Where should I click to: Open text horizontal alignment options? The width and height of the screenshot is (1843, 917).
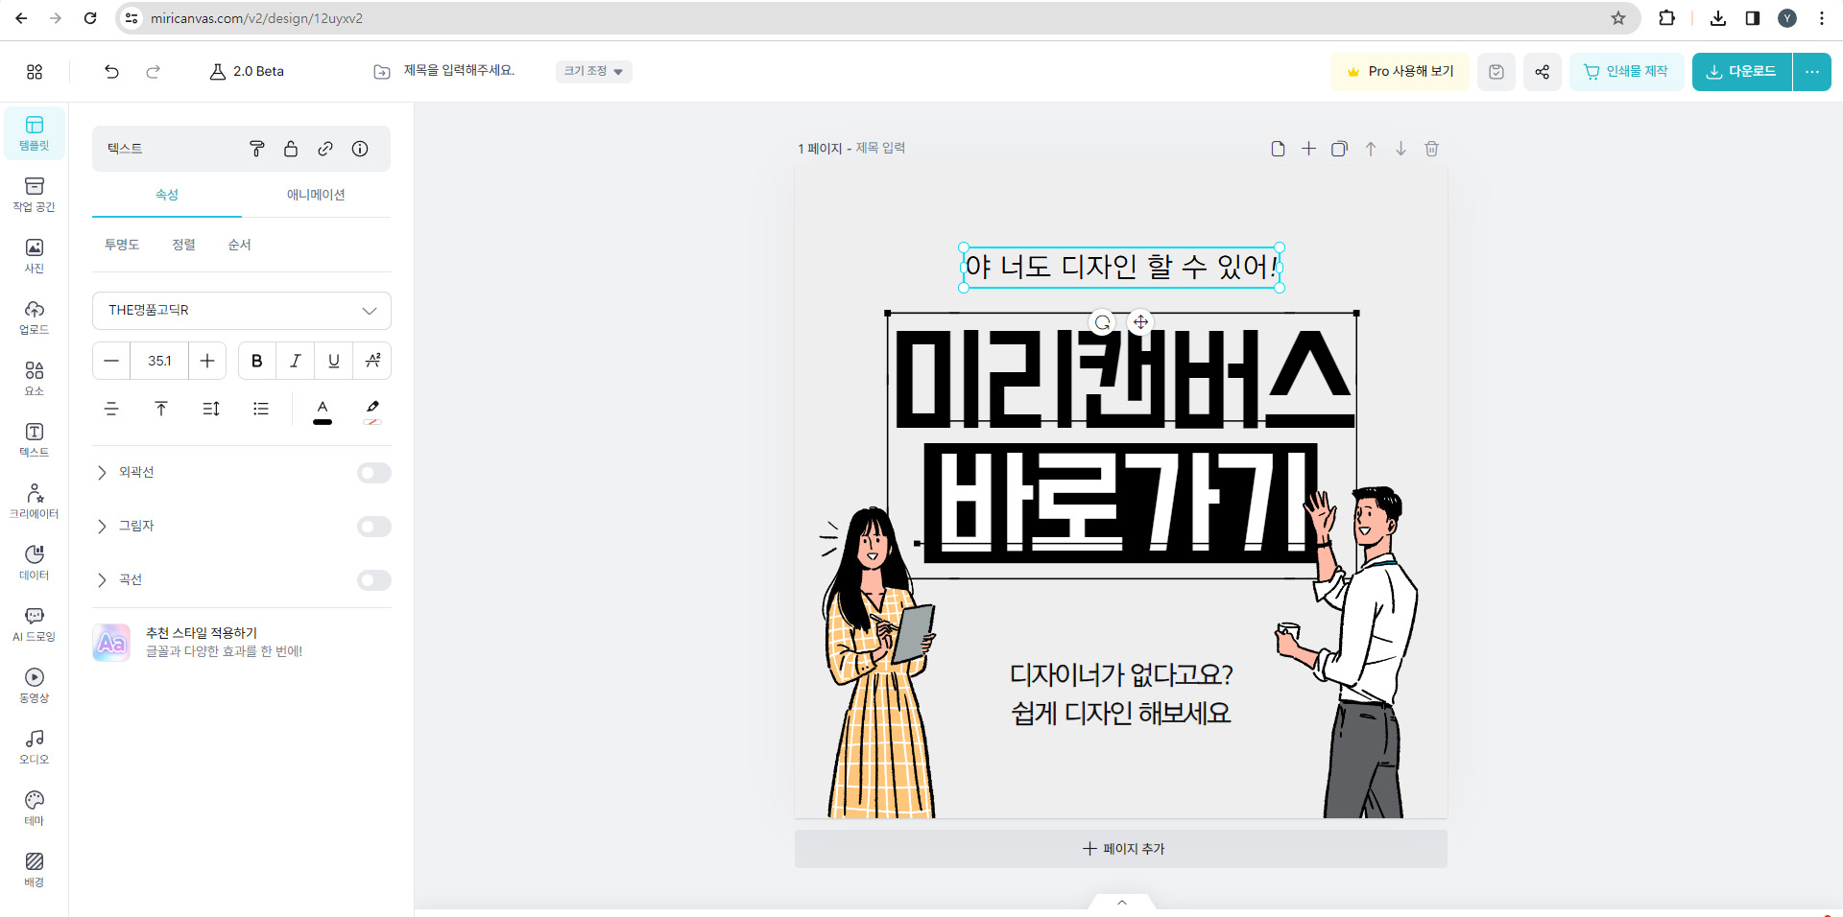(x=111, y=409)
